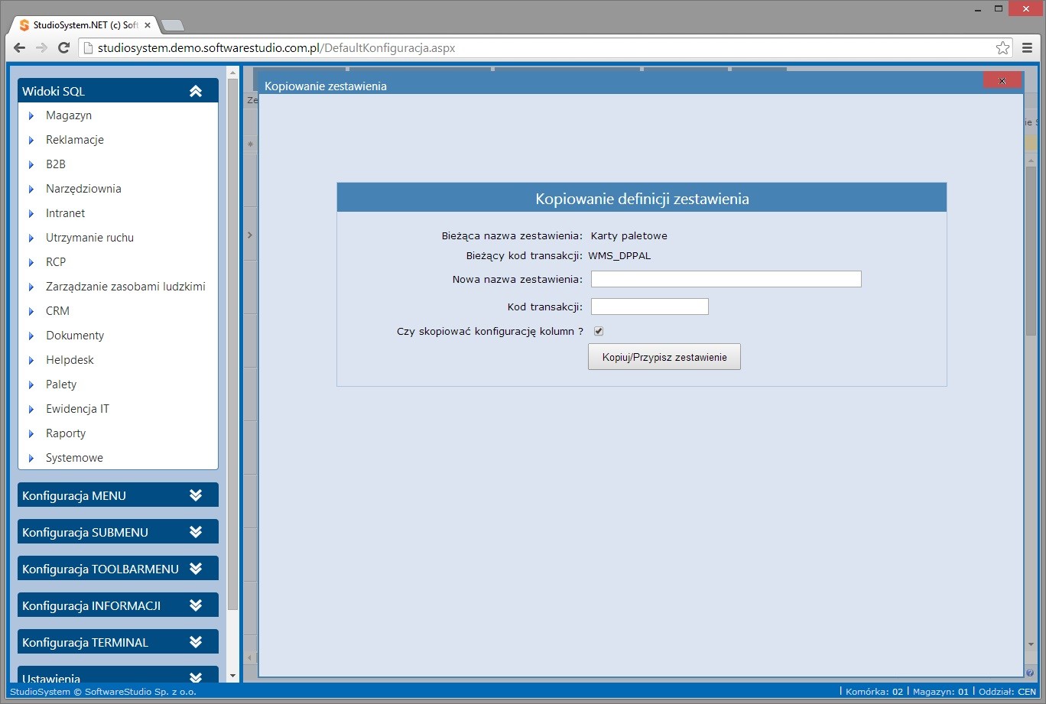Click arrow icon beside Dokumenty
The height and width of the screenshot is (704, 1046).
click(x=31, y=336)
